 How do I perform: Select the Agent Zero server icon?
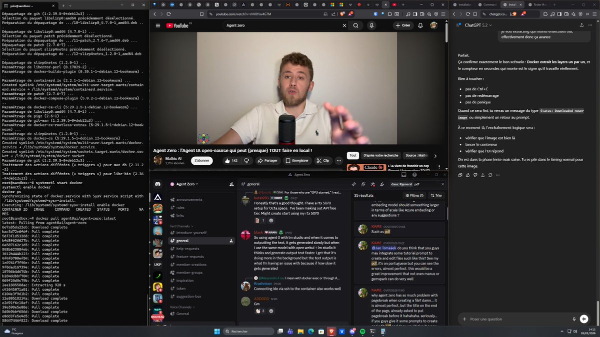(x=157, y=197)
